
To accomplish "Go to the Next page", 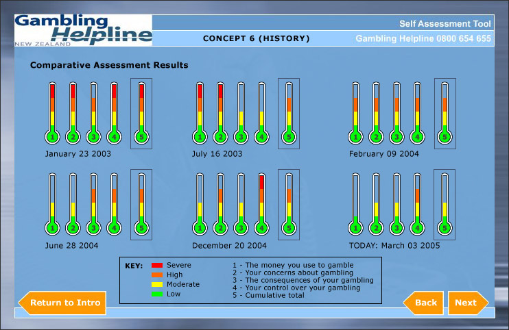I will (467, 303).
